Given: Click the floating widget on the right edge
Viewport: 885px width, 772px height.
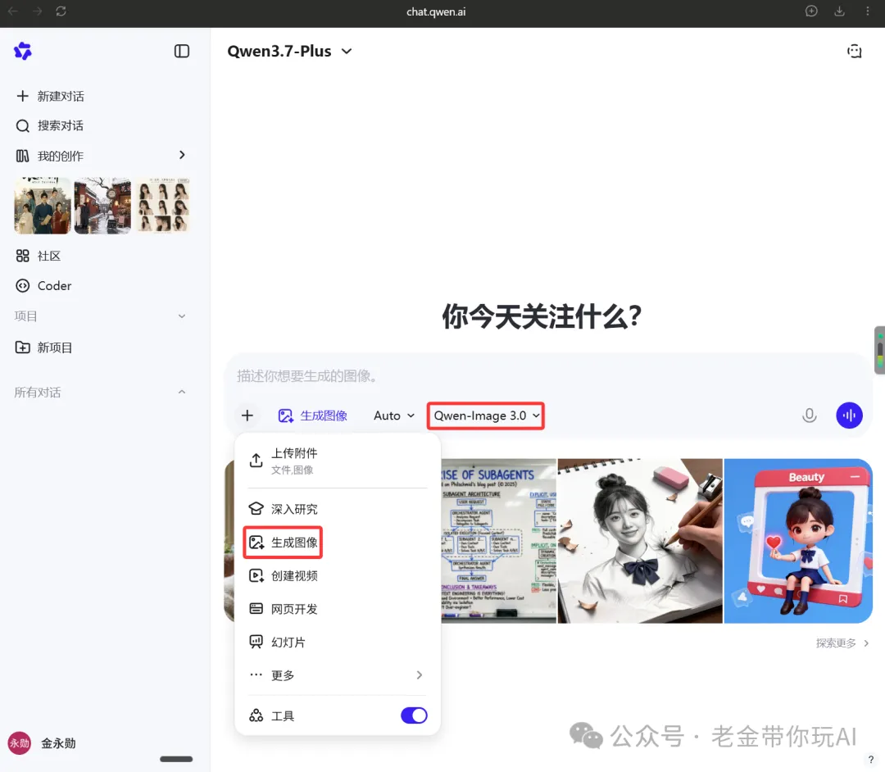Looking at the screenshot, I should tap(879, 350).
